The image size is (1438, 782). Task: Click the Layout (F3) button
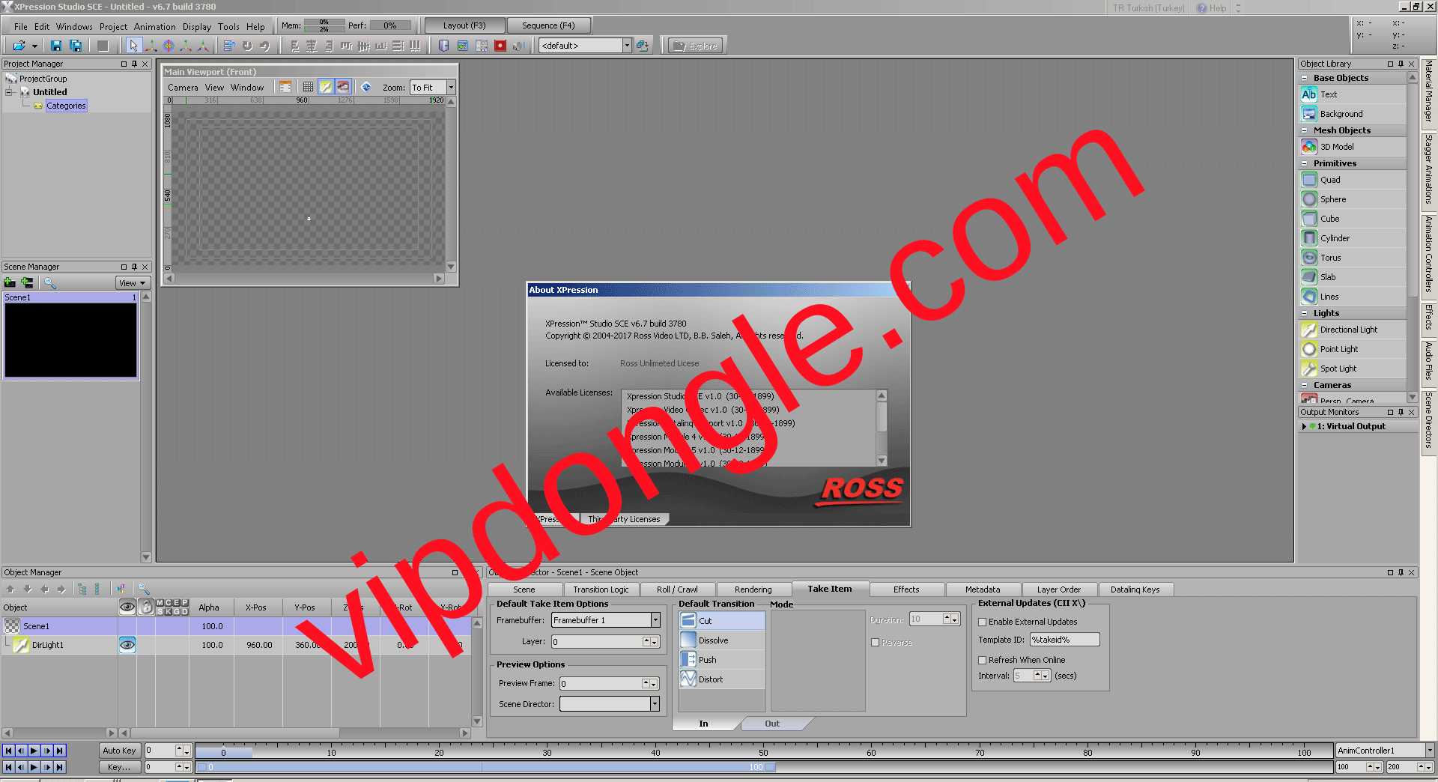tap(464, 25)
